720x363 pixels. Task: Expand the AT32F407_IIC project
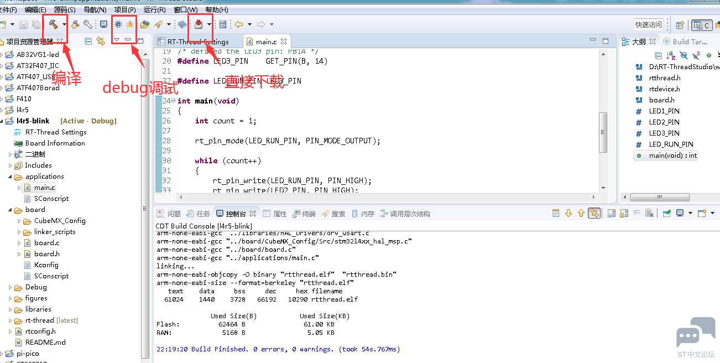coord(2,66)
